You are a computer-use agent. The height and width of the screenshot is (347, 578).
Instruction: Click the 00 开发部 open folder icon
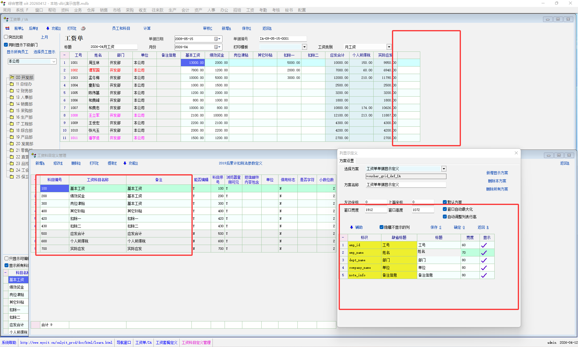[x=12, y=77]
